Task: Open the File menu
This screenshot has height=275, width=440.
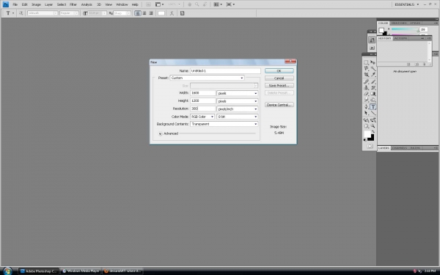Action: (x=15, y=4)
